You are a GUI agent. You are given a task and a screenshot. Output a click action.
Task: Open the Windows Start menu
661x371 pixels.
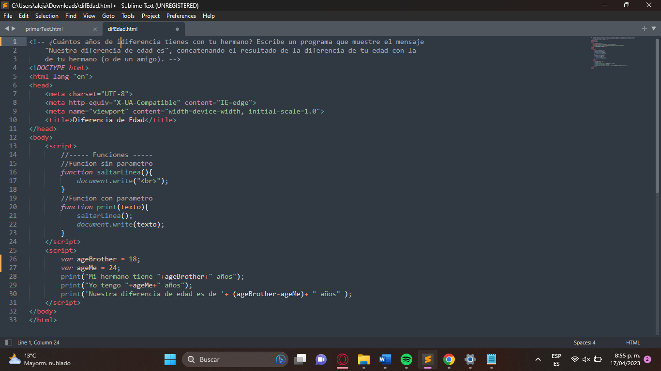coord(170,359)
